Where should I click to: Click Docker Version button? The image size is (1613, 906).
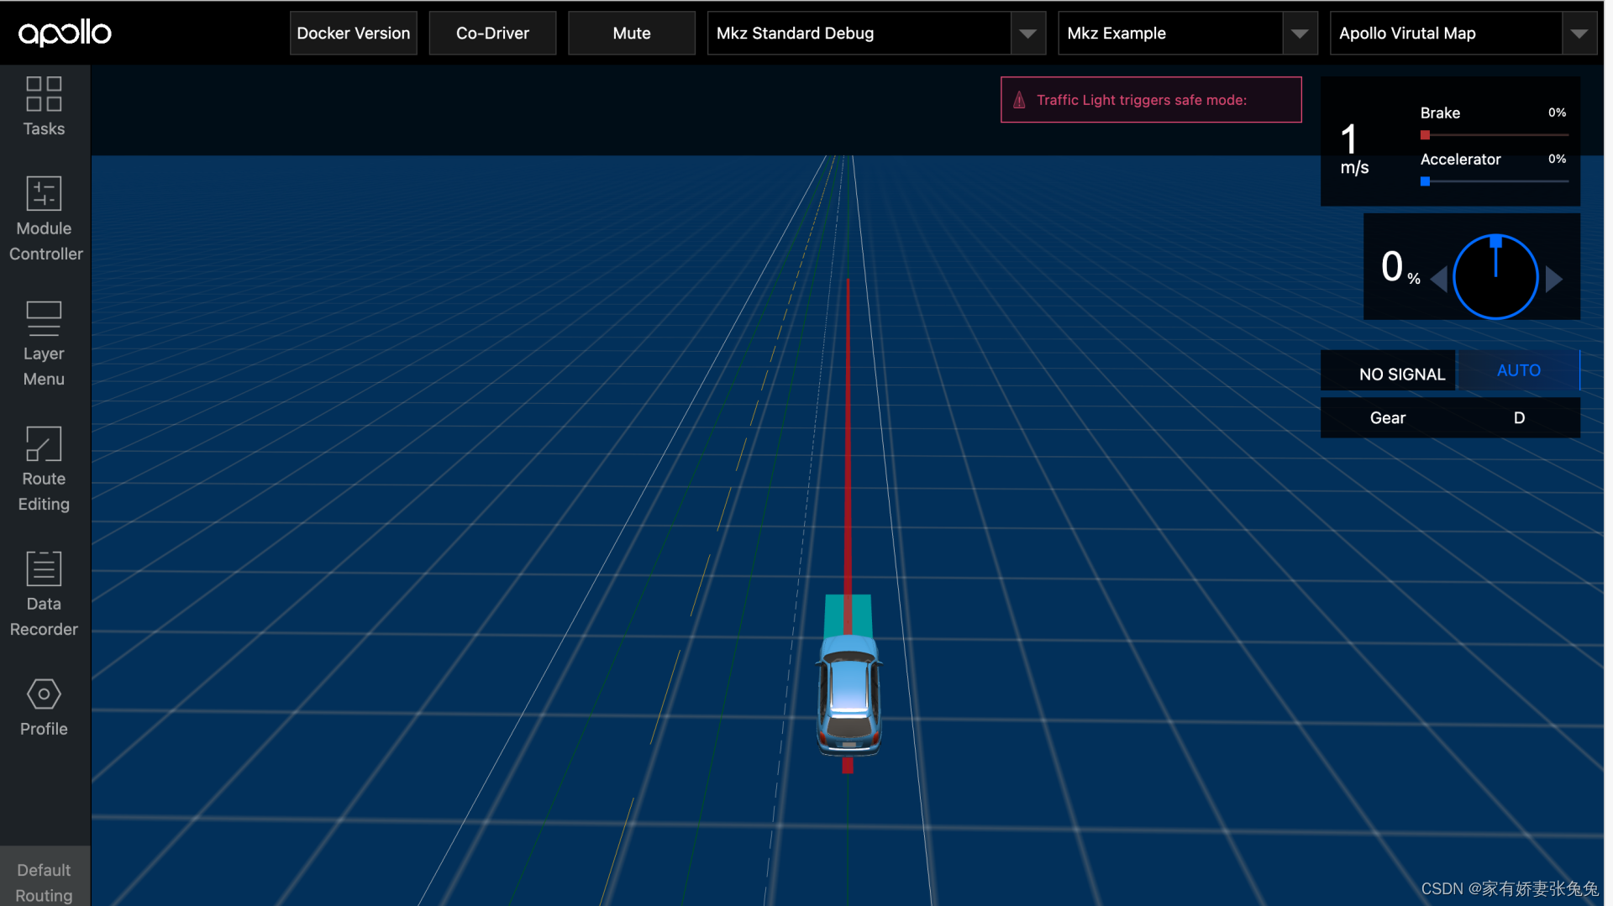pos(354,34)
